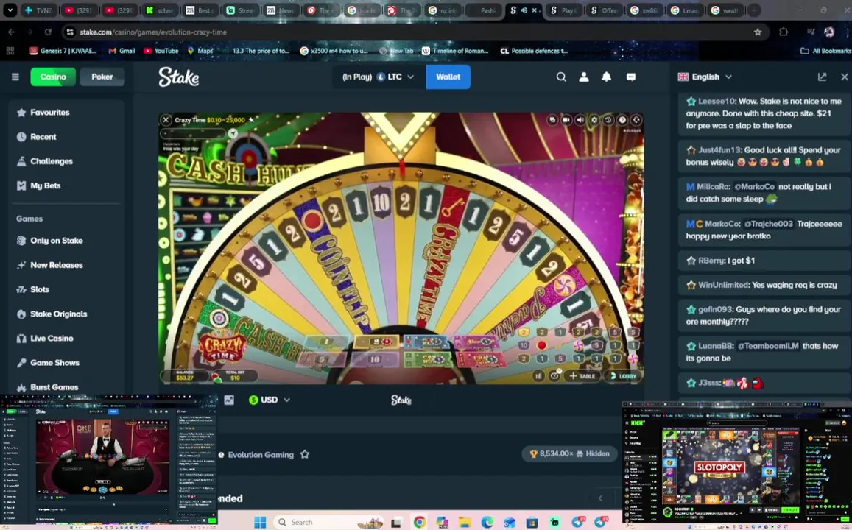The image size is (852, 530).
Task: Close the Crazy Time game overlay
Action: 166,120
